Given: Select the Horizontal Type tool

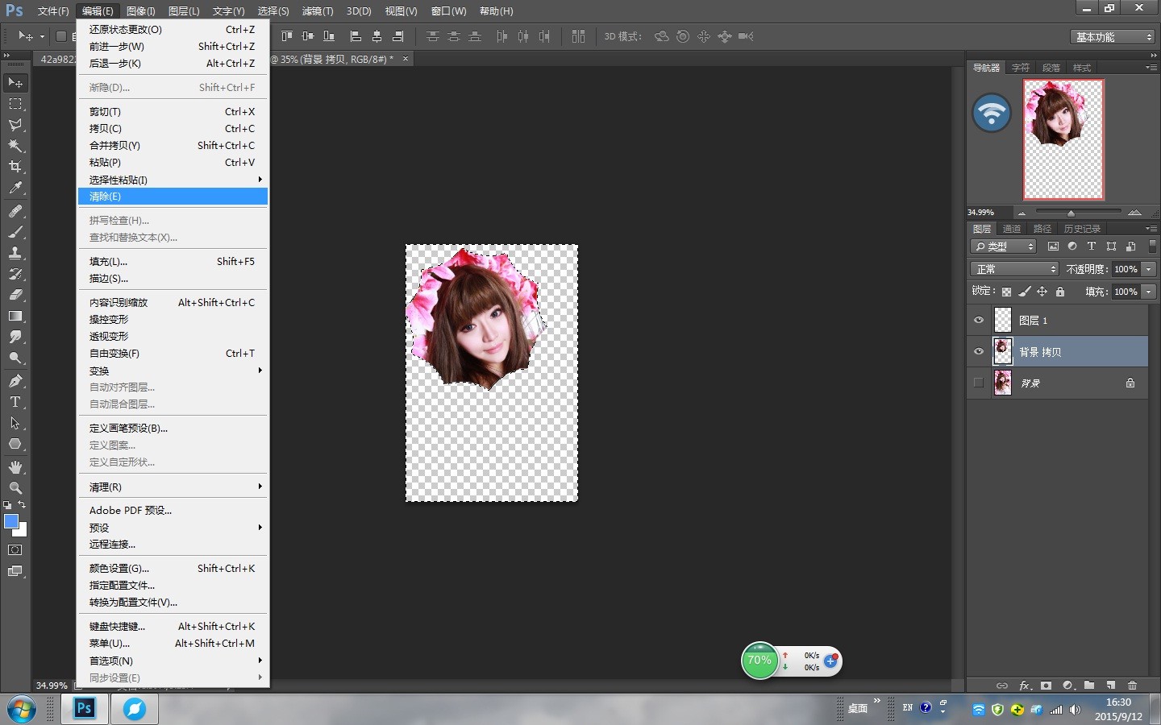Looking at the screenshot, I should point(15,402).
